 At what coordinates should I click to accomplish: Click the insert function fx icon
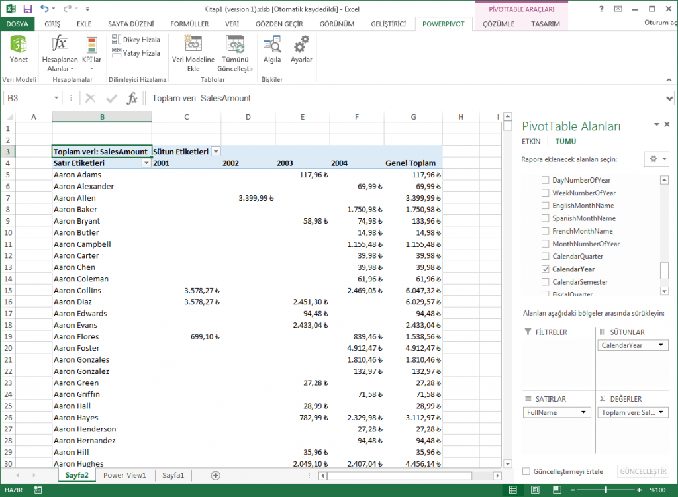click(x=132, y=98)
